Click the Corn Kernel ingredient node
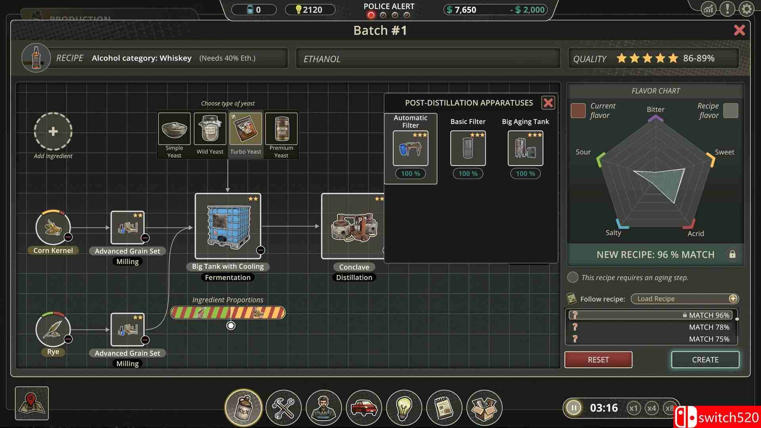Screen dimensions: 761x428 click(x=53, y=227)
